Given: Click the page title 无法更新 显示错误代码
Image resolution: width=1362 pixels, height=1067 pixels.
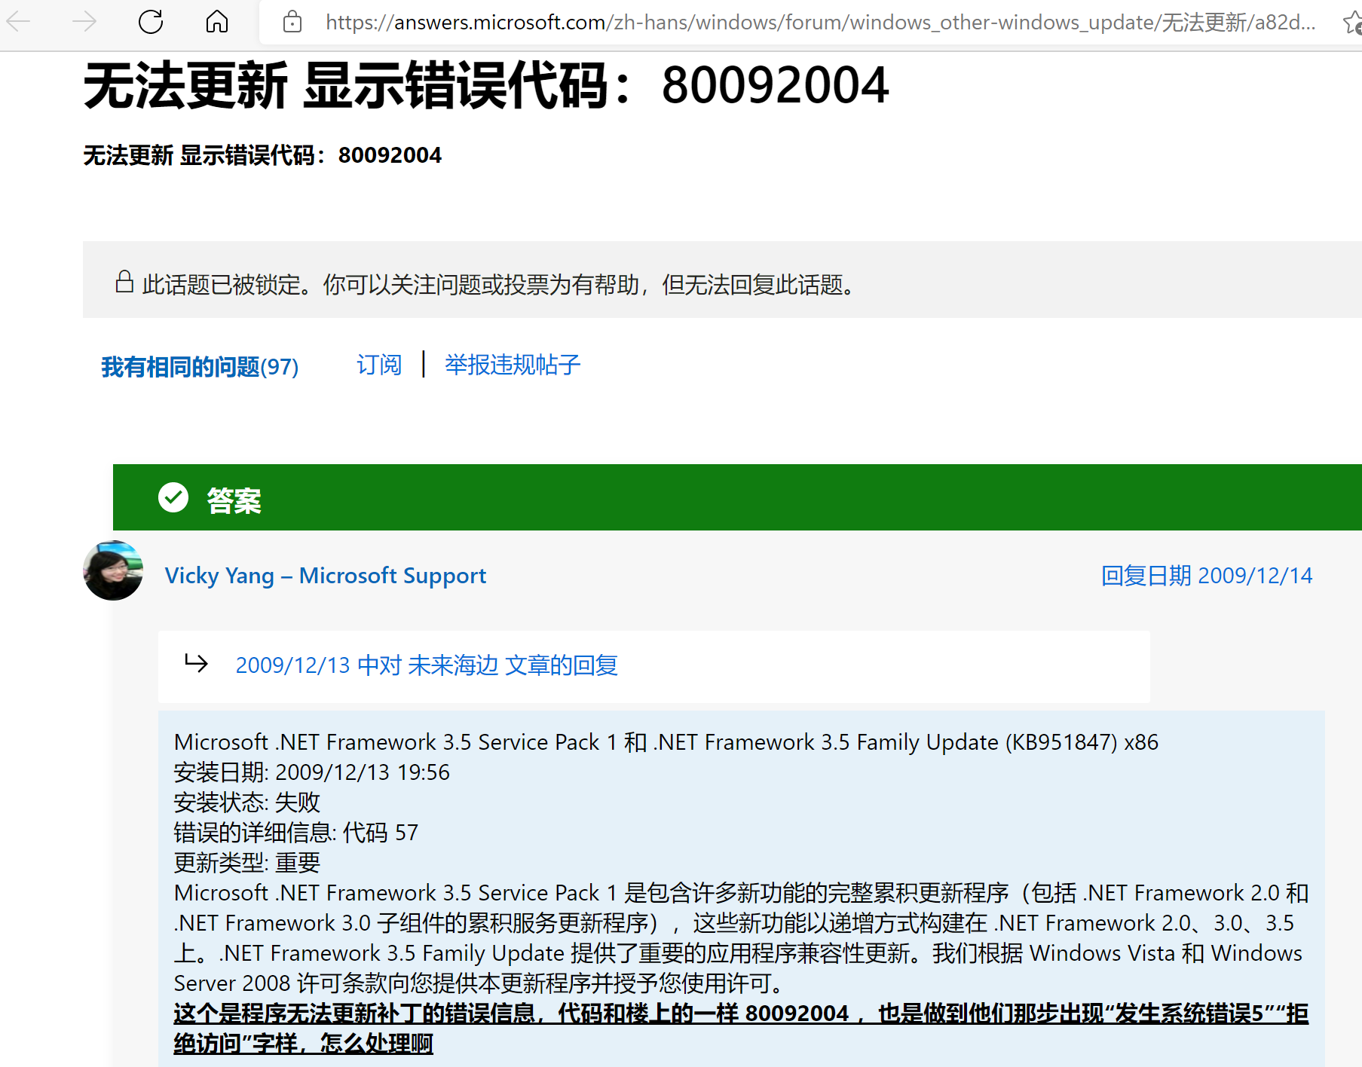Looking at the screenshot, I should point(486,85).
